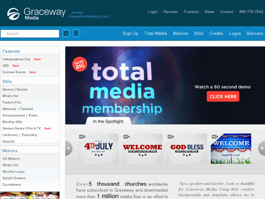Open Pastor's Pick in the sidebar
265x199 pixels.
(x=12, y=102)
